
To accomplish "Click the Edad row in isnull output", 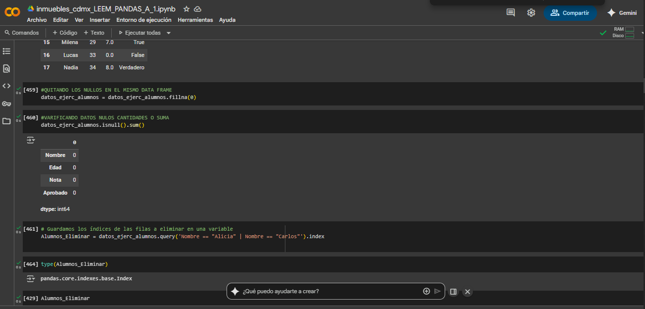I will click(x=59, y=167).
